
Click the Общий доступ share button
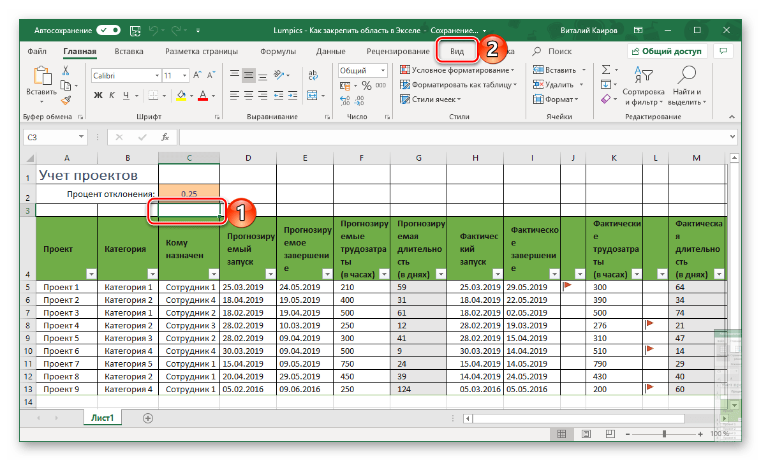click(667, 52)
